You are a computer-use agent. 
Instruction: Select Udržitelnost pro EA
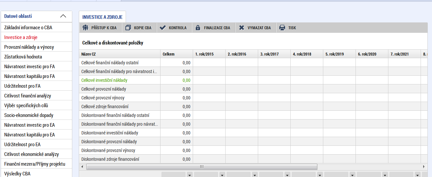click(x=36, y=145)
